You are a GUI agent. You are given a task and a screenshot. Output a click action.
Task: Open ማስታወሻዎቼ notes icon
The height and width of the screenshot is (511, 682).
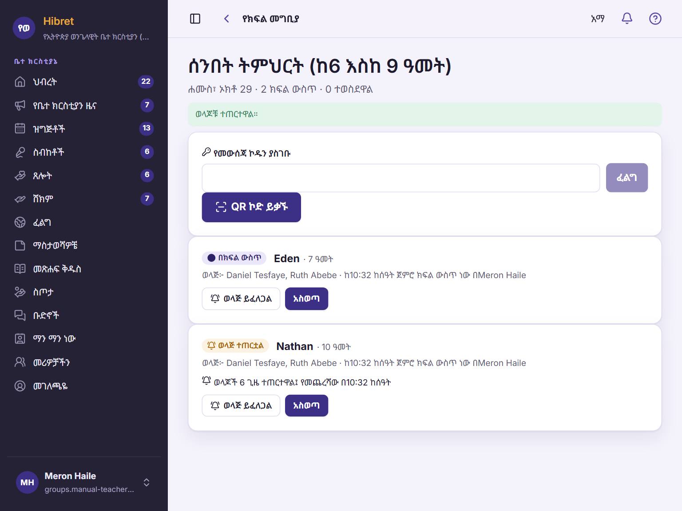point(20,245)
